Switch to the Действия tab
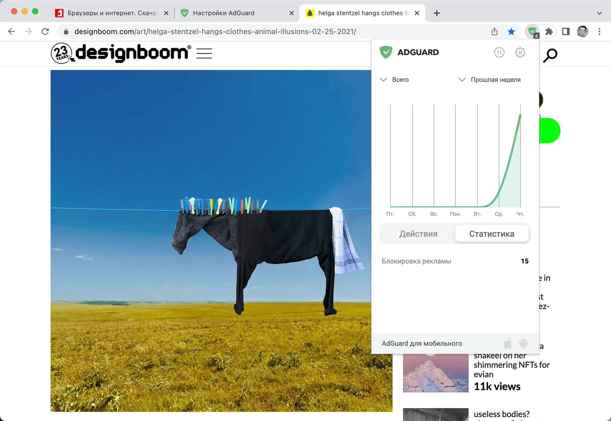 418,234
